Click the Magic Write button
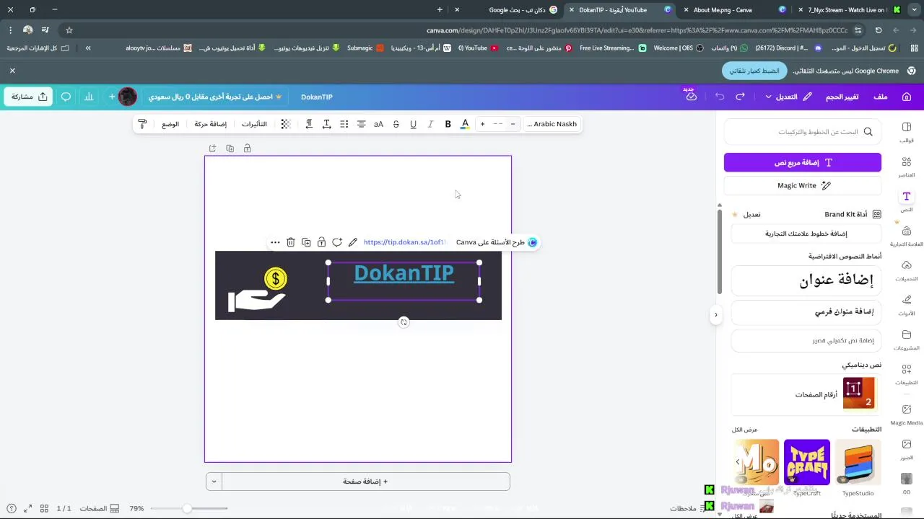Viewport: 924px width, 519px height. [x=803, y=185]
